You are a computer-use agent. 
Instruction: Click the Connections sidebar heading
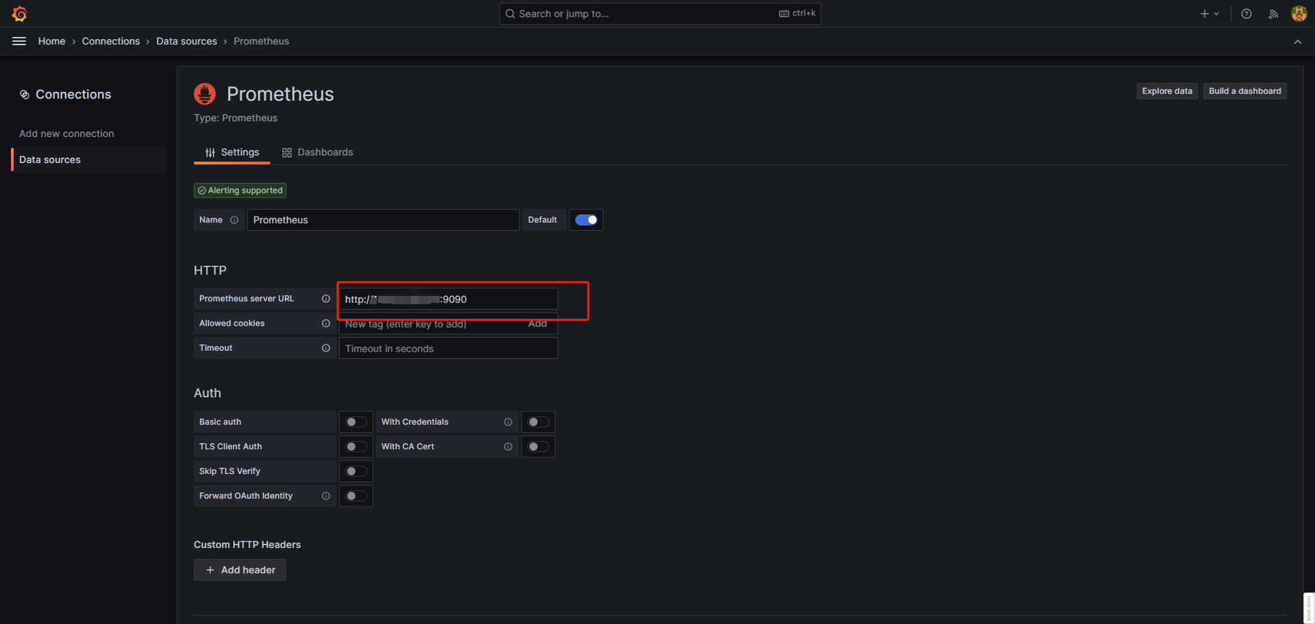(x=73, y=95)
